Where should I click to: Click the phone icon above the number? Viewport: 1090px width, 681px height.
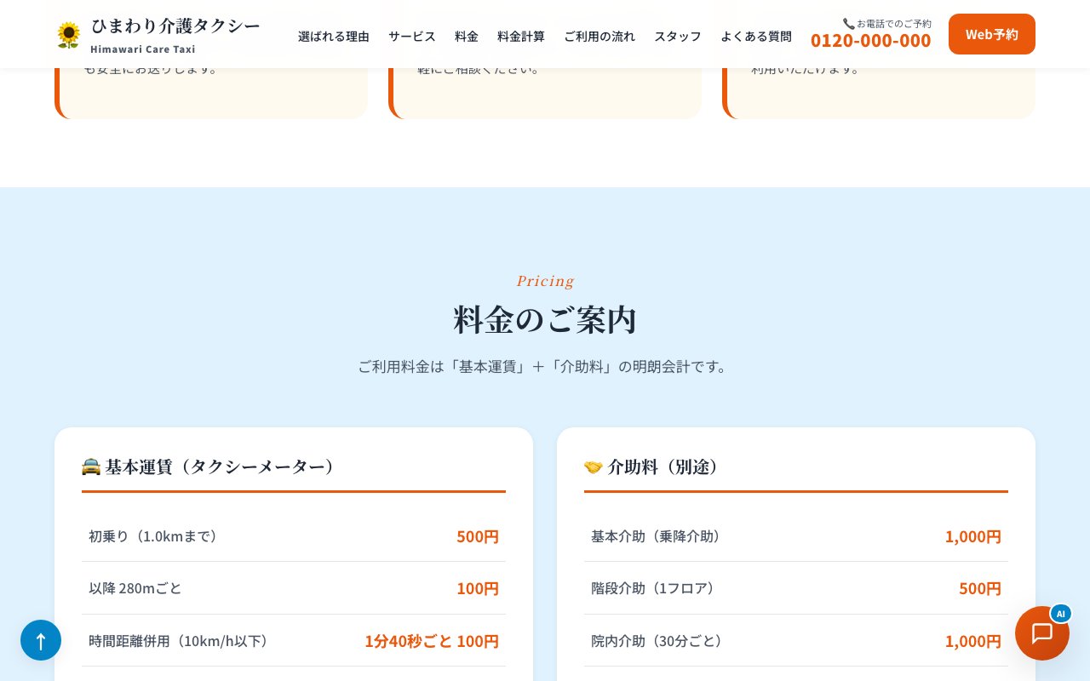(x=848, y=24)
